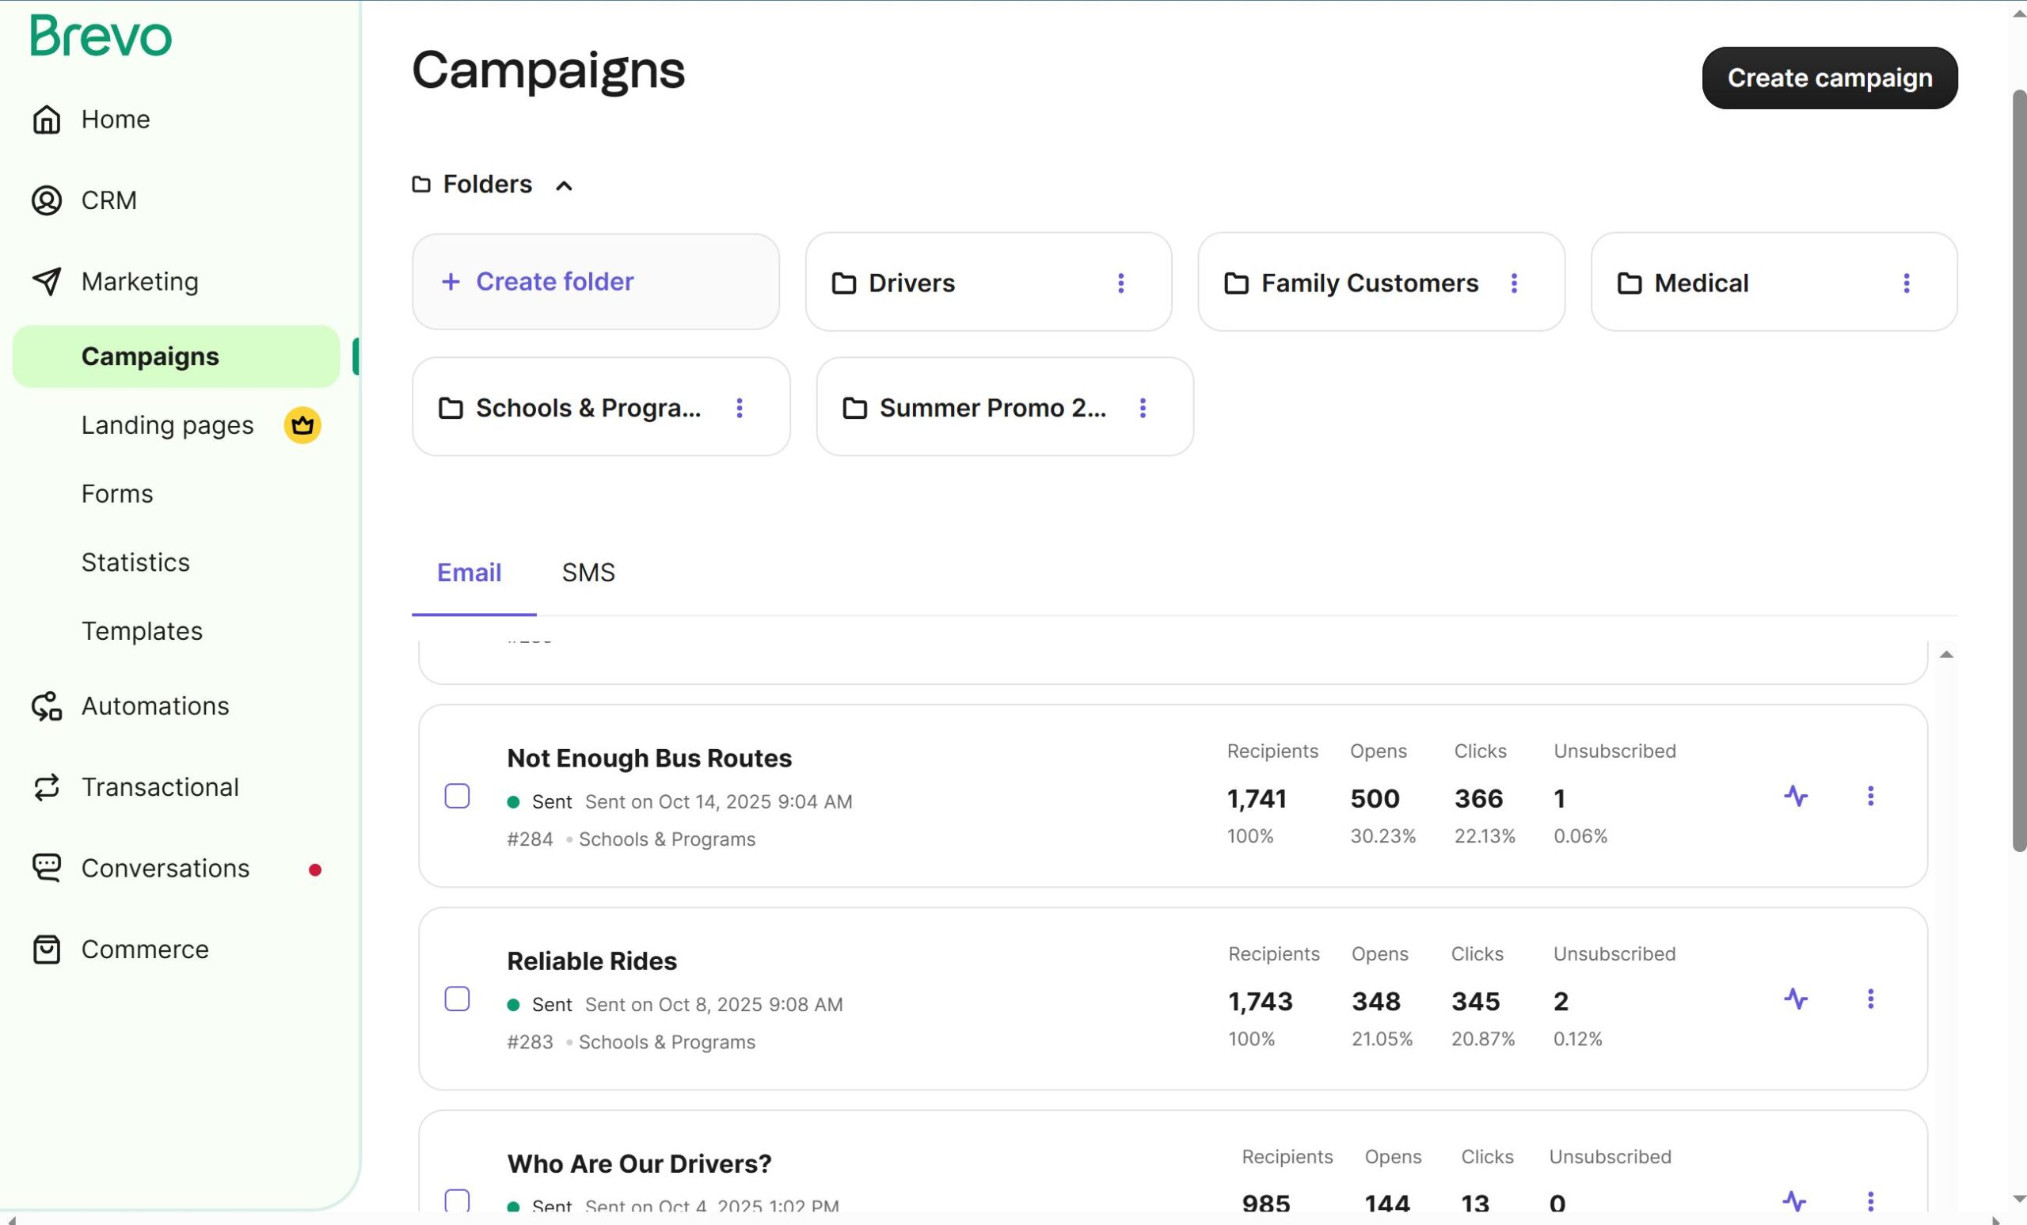Open Statistics in the sidebar
The image size is (2027, 1225).
point(135,563)
